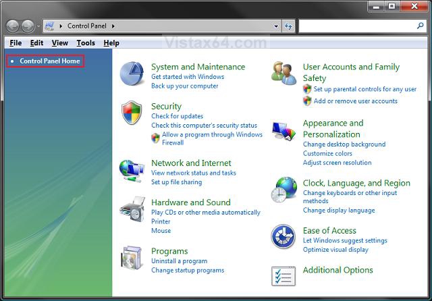Open Additional Options heading
The image size is (432, 301).
[337, 270]
